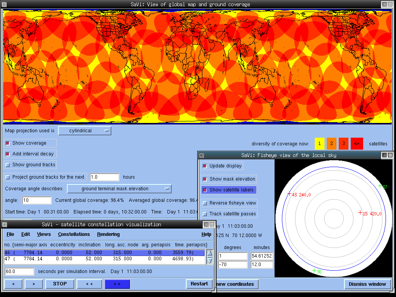Click the coverage angle input field
The width and height of the screenshot is (396, 297).
pyautogui.click(x=37, y=200)
